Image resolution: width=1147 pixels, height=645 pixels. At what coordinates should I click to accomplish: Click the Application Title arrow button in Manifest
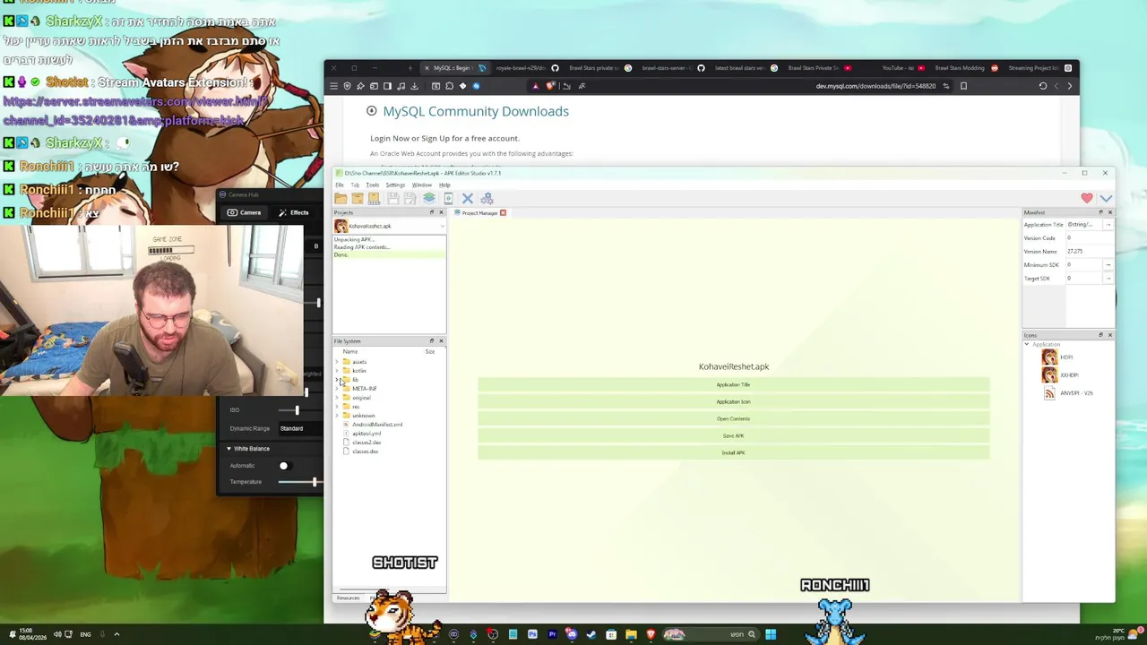coord(1108,225)
